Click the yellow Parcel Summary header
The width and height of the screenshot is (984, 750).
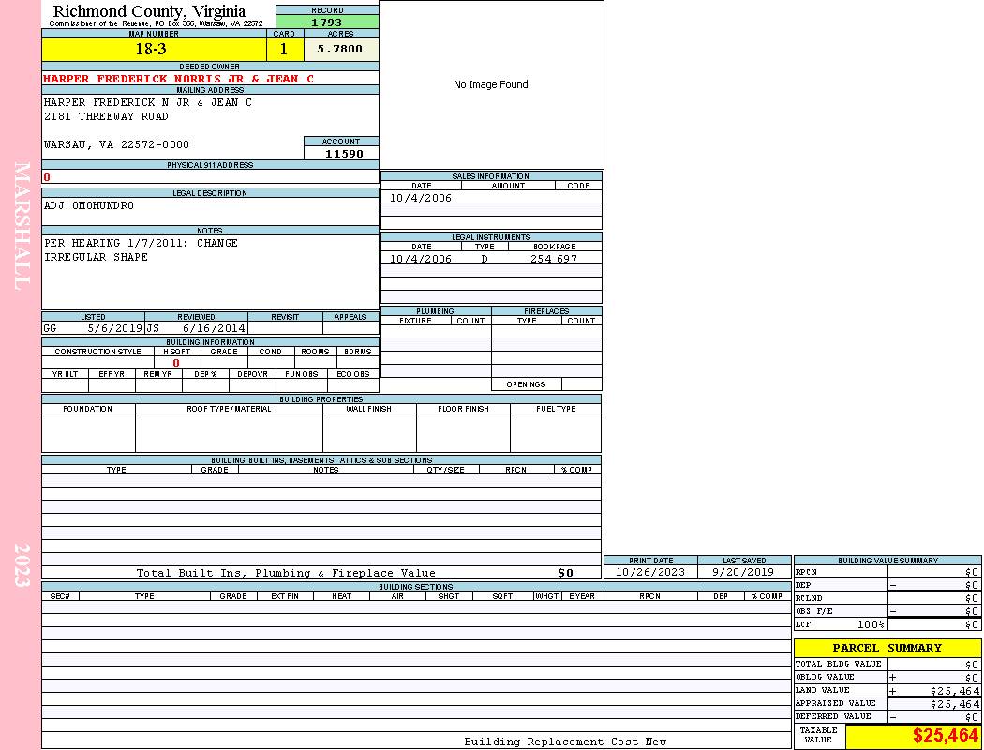pos(887,648)
